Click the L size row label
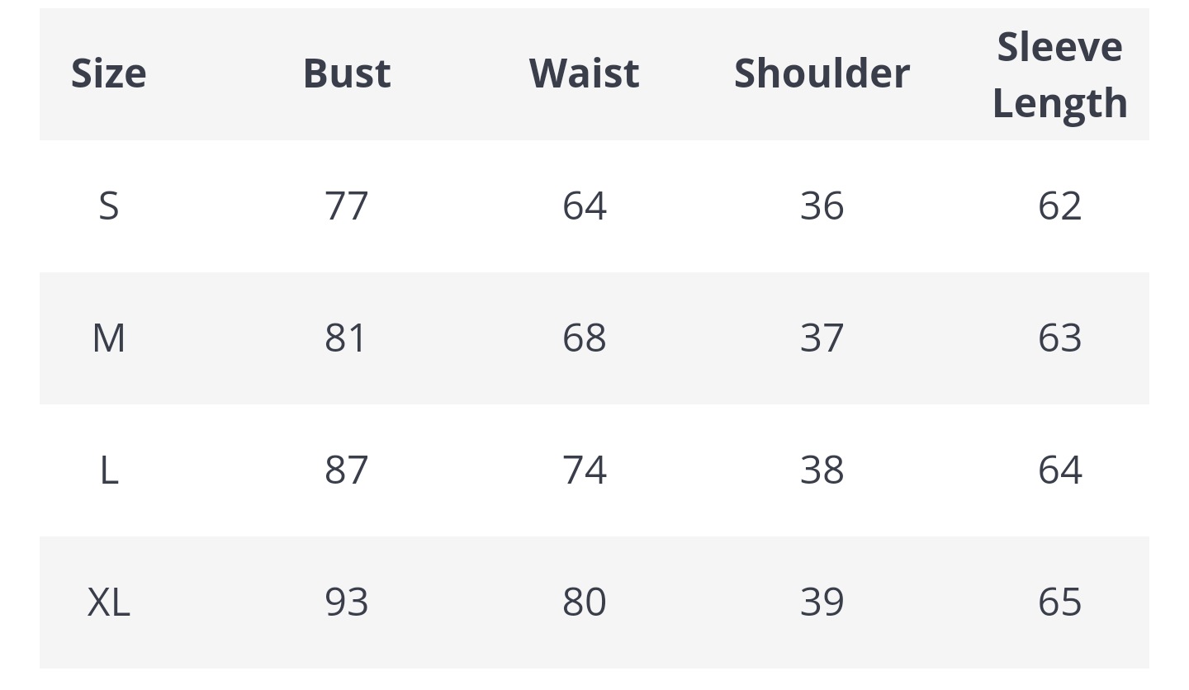 coord(109,470)
